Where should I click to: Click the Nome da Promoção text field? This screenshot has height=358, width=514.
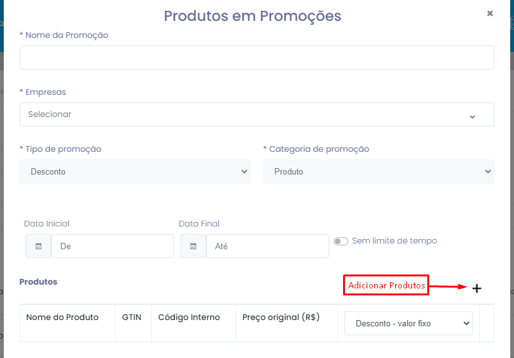(256, 58)
